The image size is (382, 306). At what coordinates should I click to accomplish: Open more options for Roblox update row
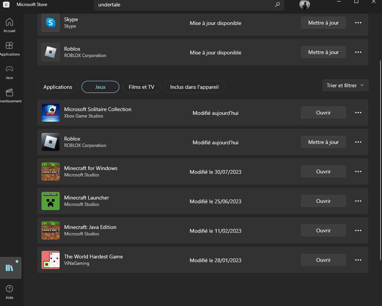[x=358, y=52]
